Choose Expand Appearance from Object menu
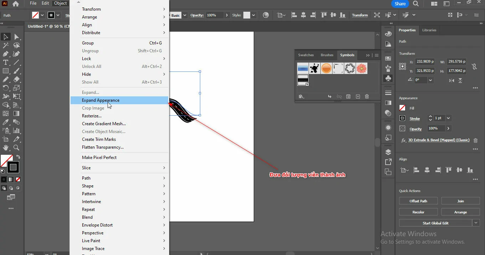Image resolution: width=485 pixels, height=255 pixels. [101, 100]
